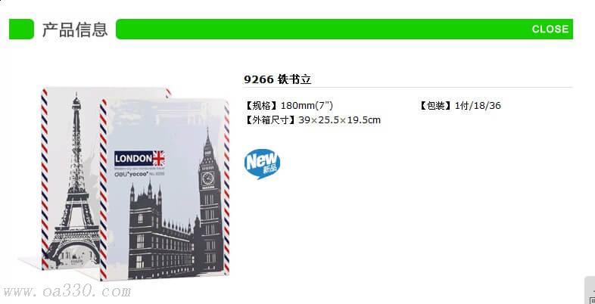Click the green square beside 产品信息
The width and height of the screenshot is (595, 304).
[21, 29]
